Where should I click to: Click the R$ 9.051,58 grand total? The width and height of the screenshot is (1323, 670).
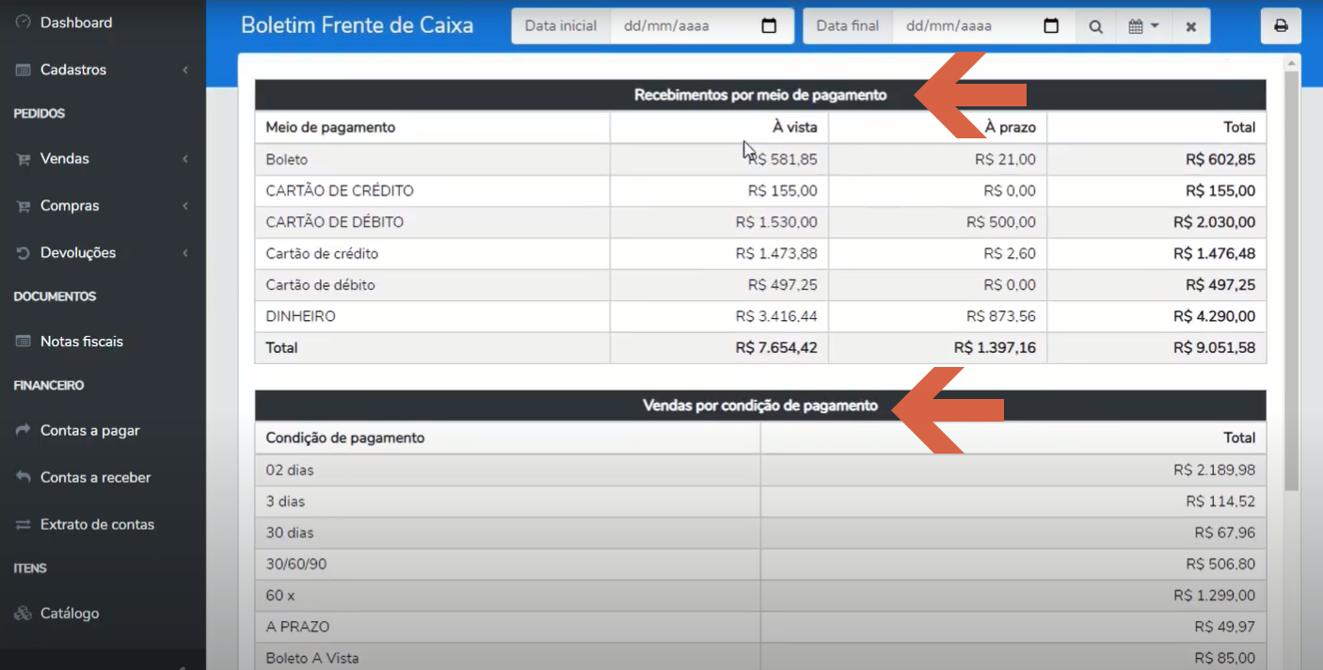(x=1214, y=348)
